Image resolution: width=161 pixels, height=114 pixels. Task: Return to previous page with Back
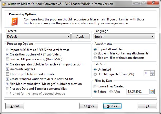pyautogui.click(x=89, y=106)
